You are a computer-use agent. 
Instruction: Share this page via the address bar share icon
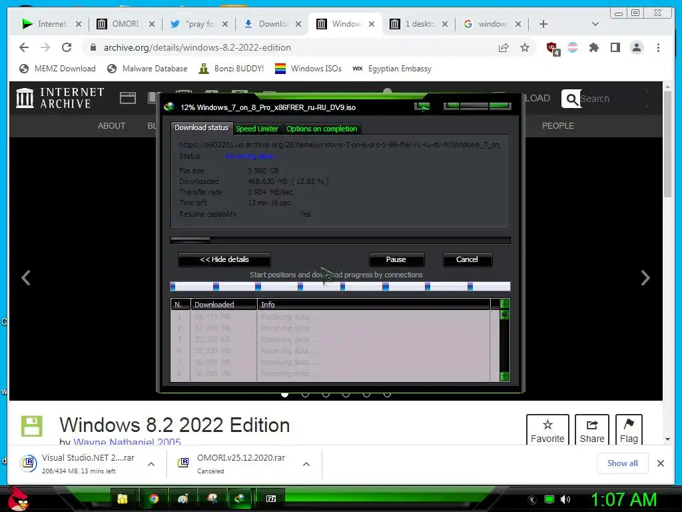click(504, 47)
